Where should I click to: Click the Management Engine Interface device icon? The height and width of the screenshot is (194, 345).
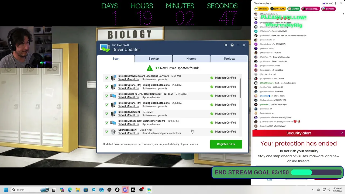point(113,123)
